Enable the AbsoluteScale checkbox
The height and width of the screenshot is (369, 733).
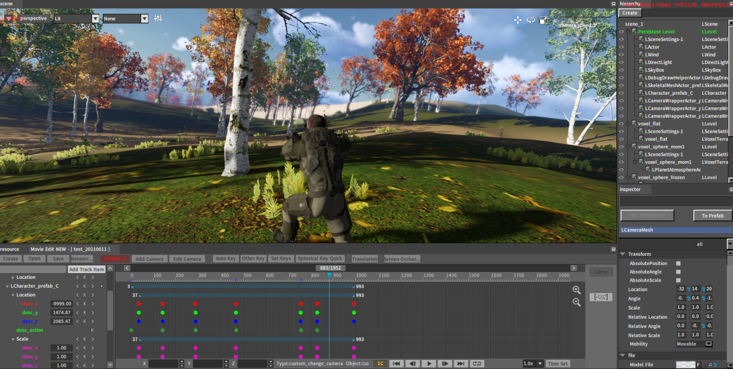coord(678,281)
